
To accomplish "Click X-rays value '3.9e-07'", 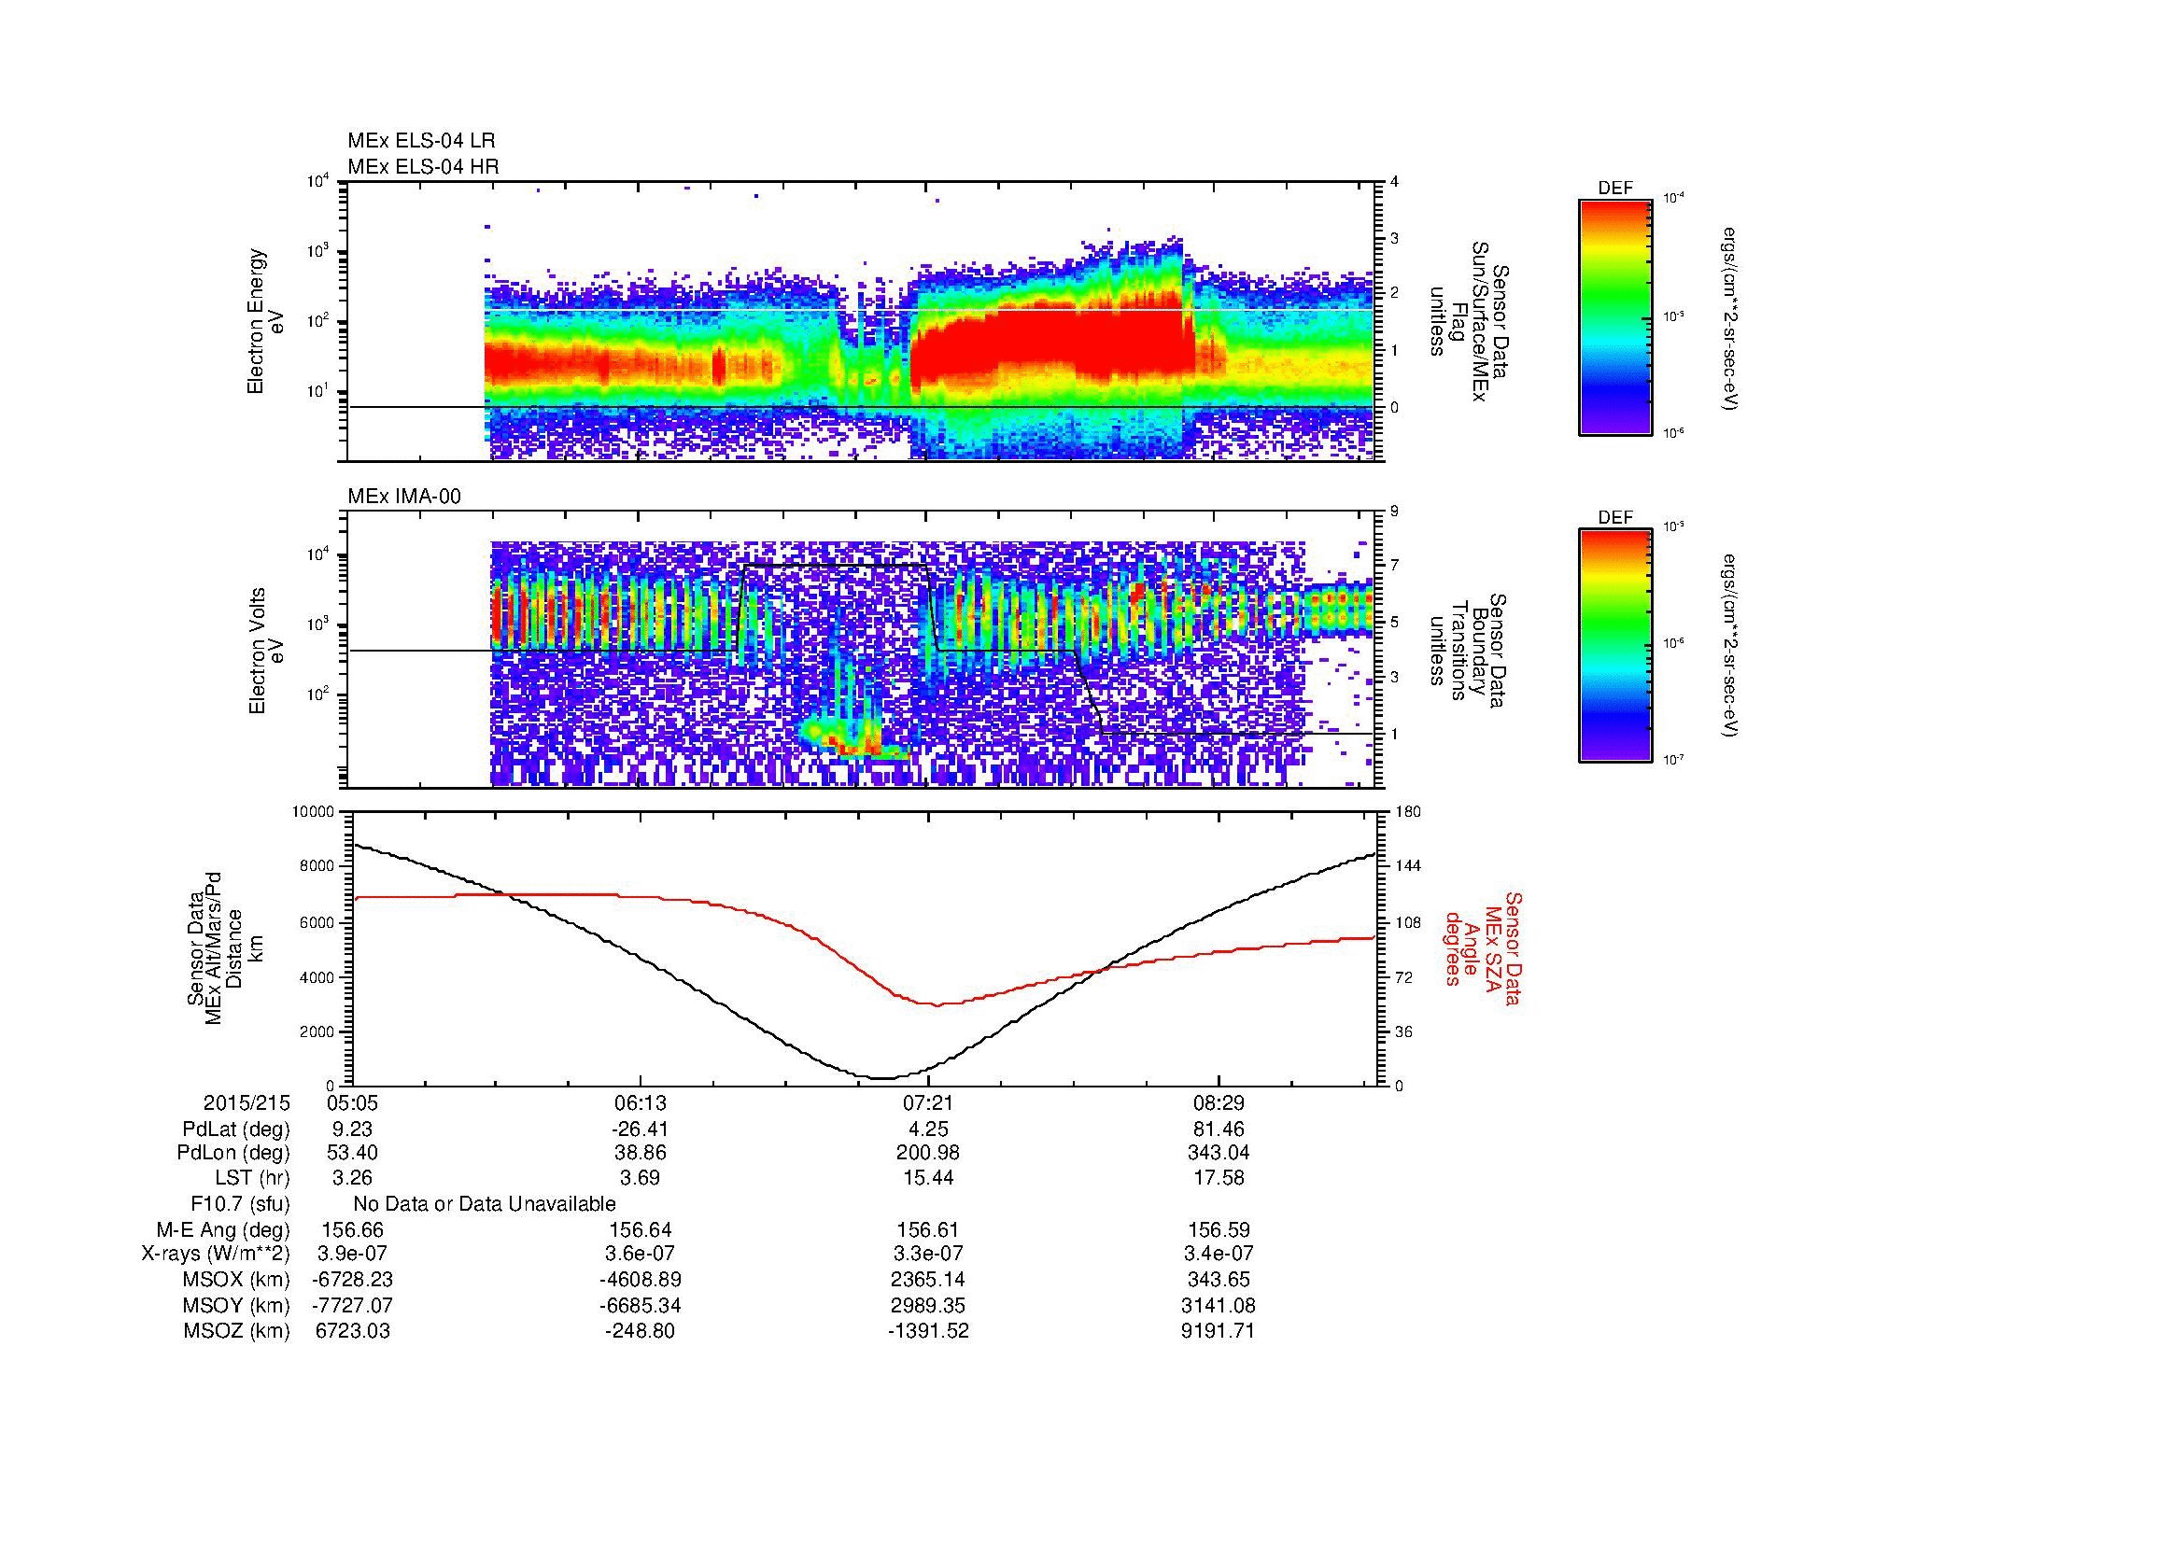I will [x=352, y=1255].
